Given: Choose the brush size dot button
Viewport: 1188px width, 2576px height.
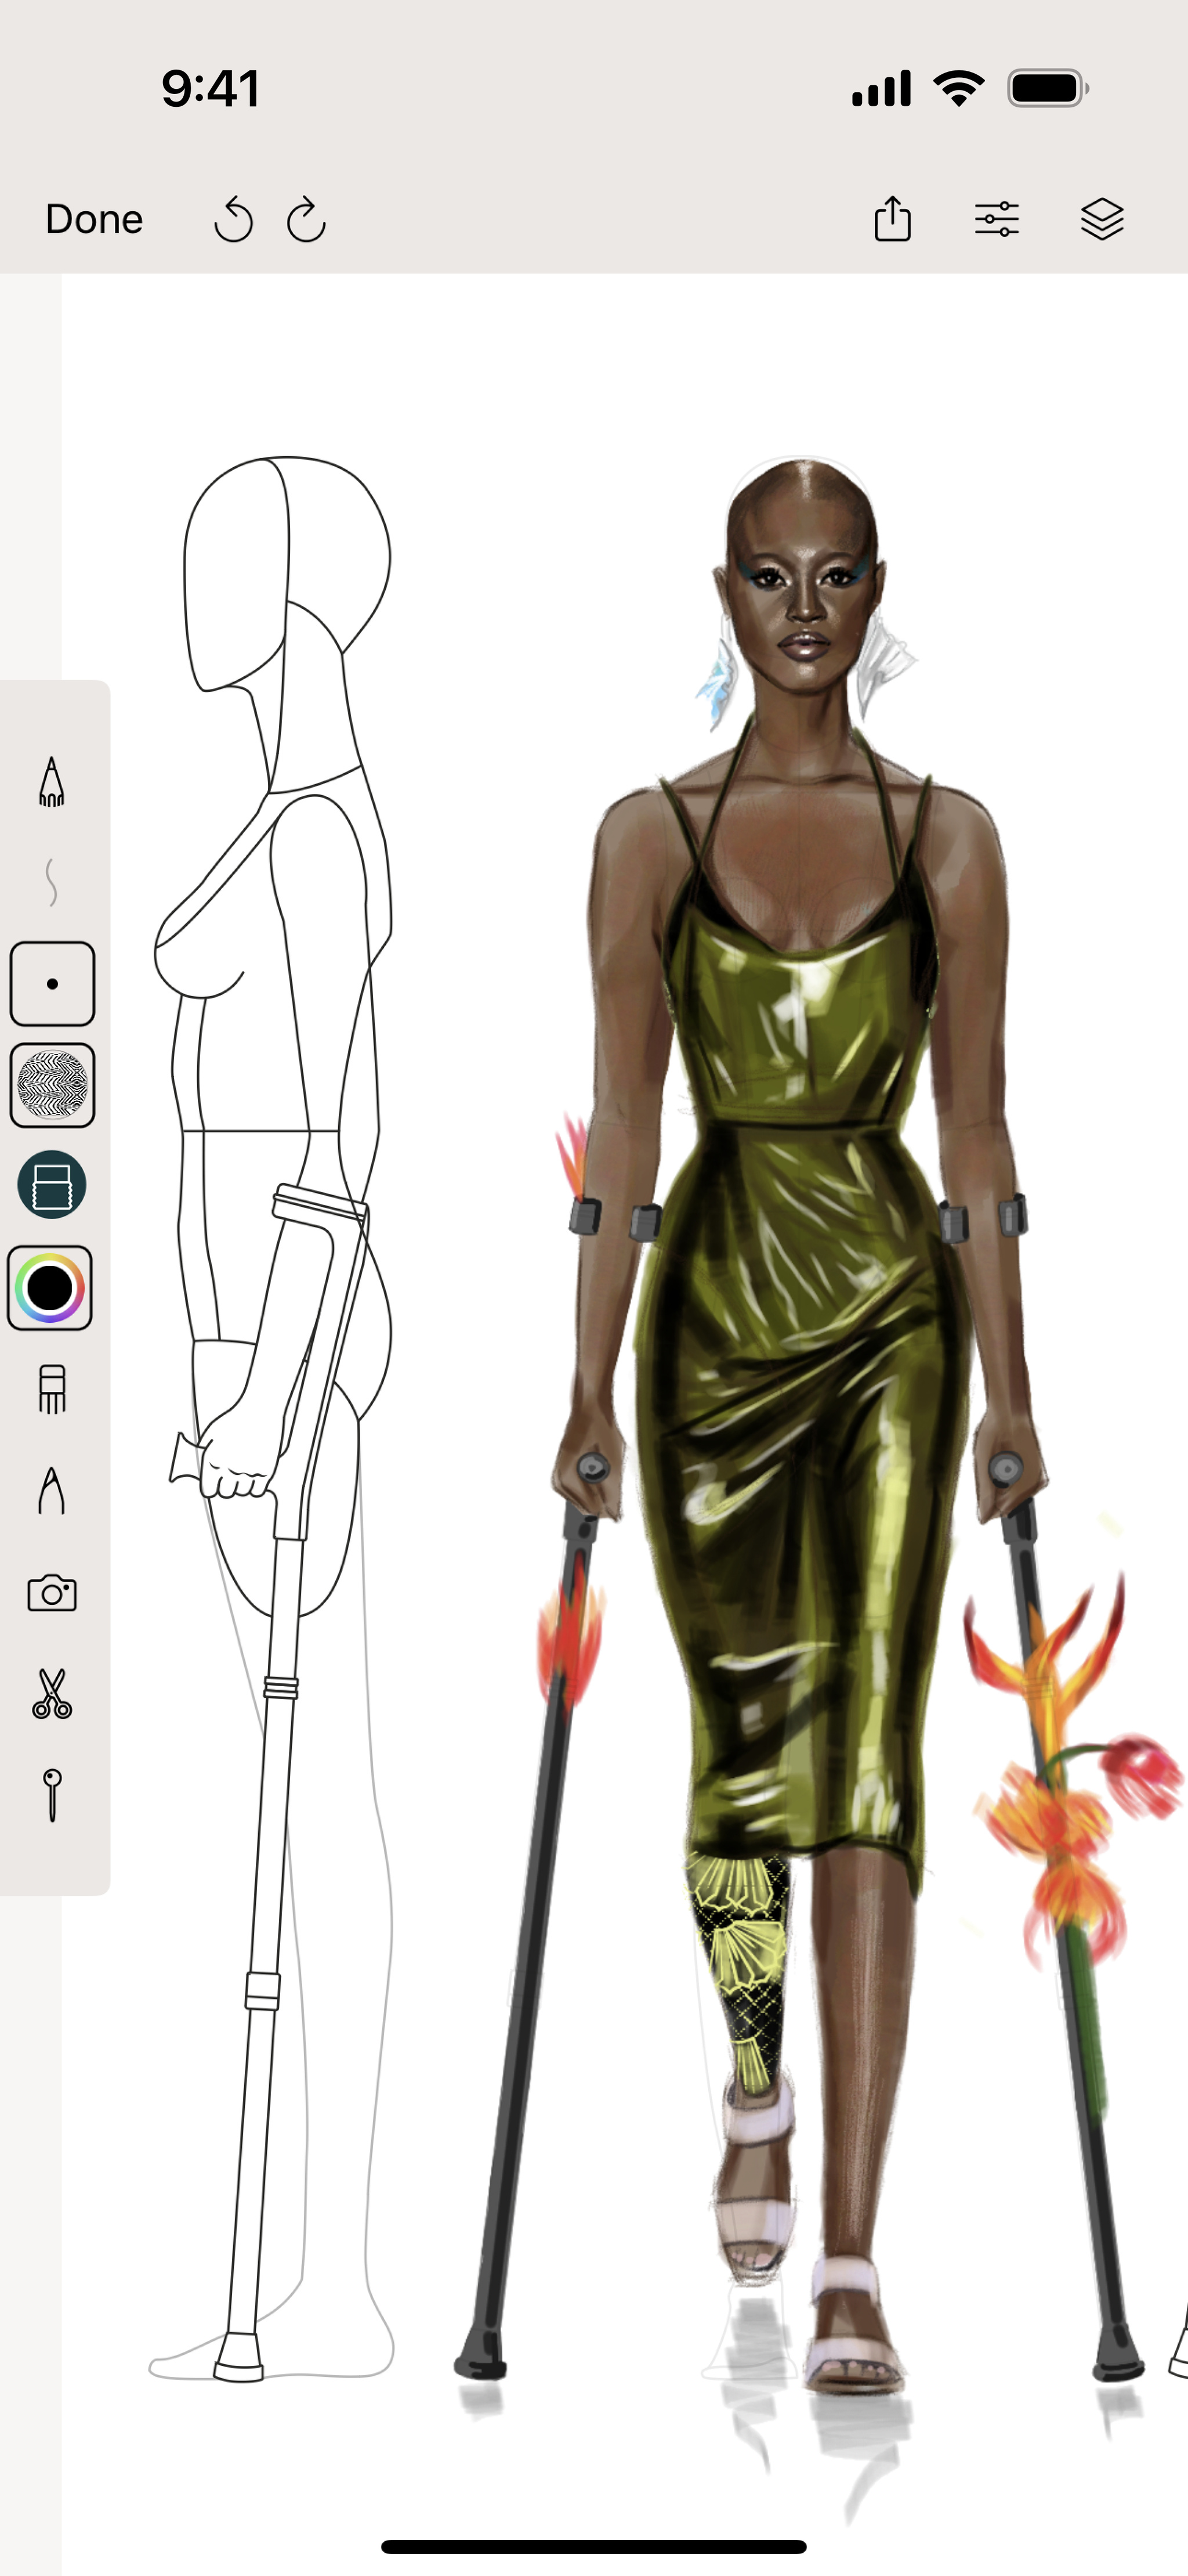Looking at the screenshot, I should tap(53, 984).
